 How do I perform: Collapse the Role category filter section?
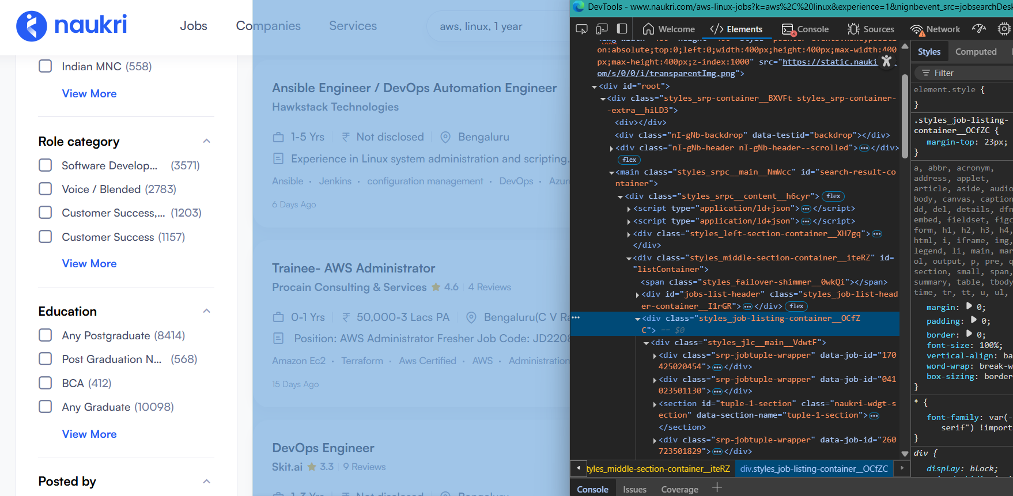[x=207, y=141]
